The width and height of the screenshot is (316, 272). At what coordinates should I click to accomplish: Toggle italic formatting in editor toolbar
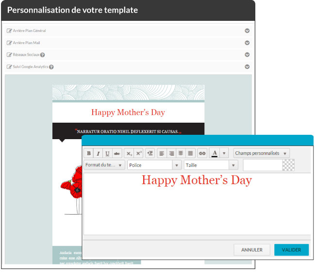[x=98, y=153]
